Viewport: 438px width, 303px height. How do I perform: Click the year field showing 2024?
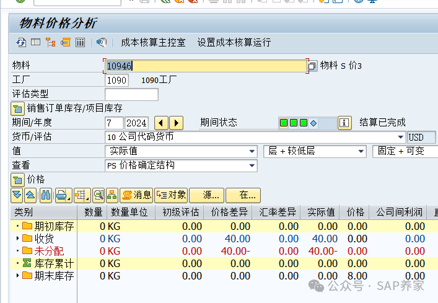click(136, 123)
